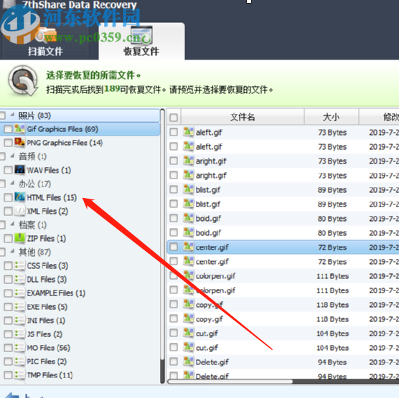Screen dimensions: 399x398
Task: Check the ZIP Files checkbox
Action: 8,238
